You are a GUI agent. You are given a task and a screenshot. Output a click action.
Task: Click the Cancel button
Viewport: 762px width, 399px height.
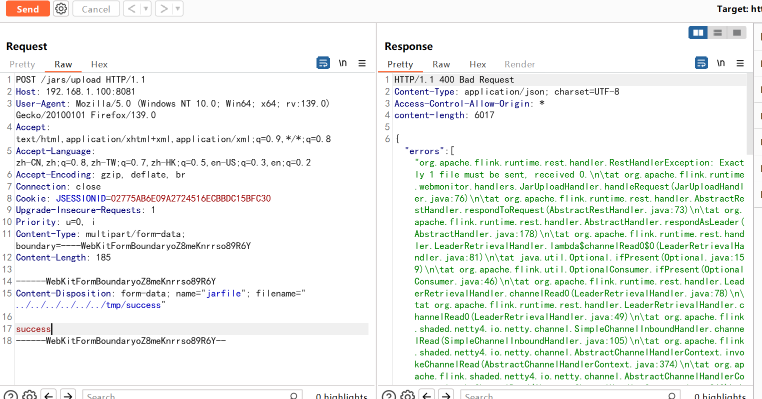(96, 9)
